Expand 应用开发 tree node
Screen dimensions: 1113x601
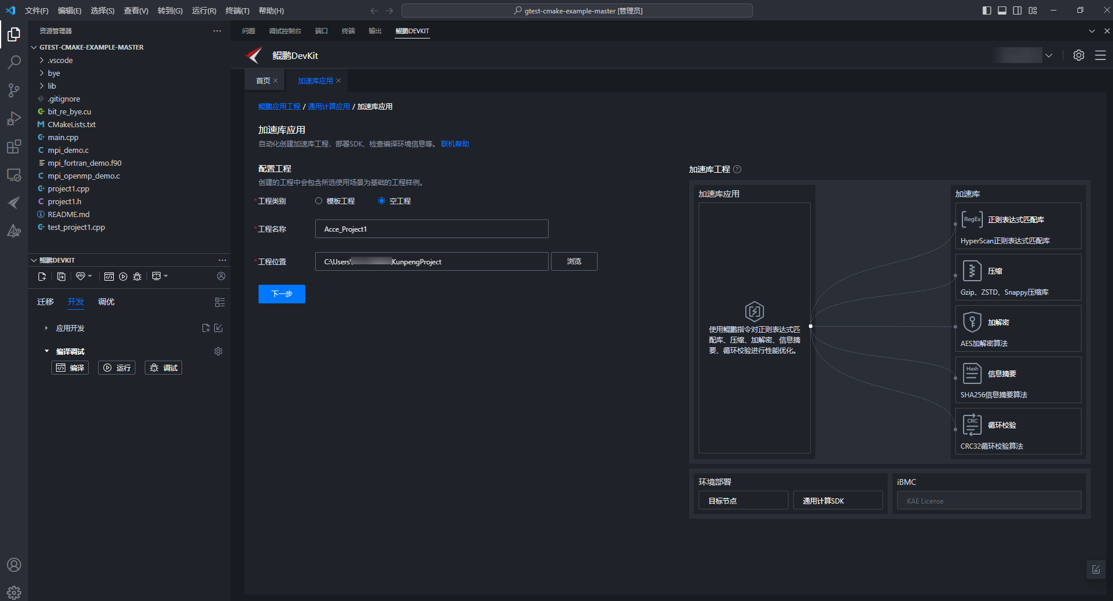[x=47, y=329]
